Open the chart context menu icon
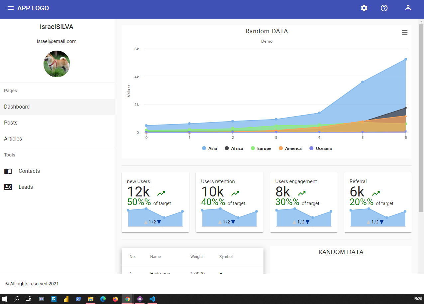The width and height of the screenshot is (424, 304). click(404, 32)
